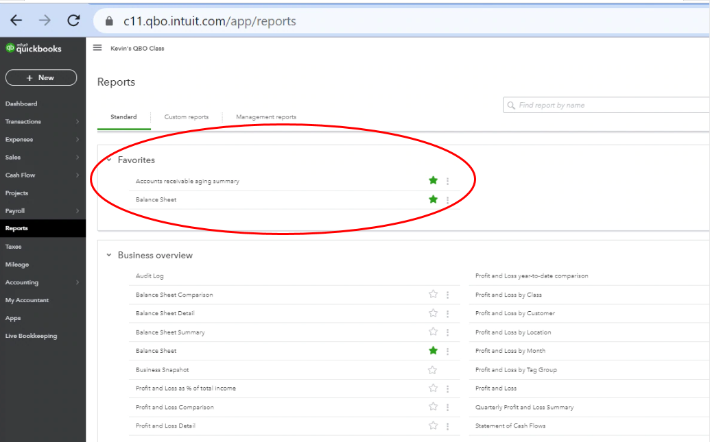The height and width of the screenshot is (442, 710).
Task: Click the browser address bar URL
Action: click(x=210, y=21)
